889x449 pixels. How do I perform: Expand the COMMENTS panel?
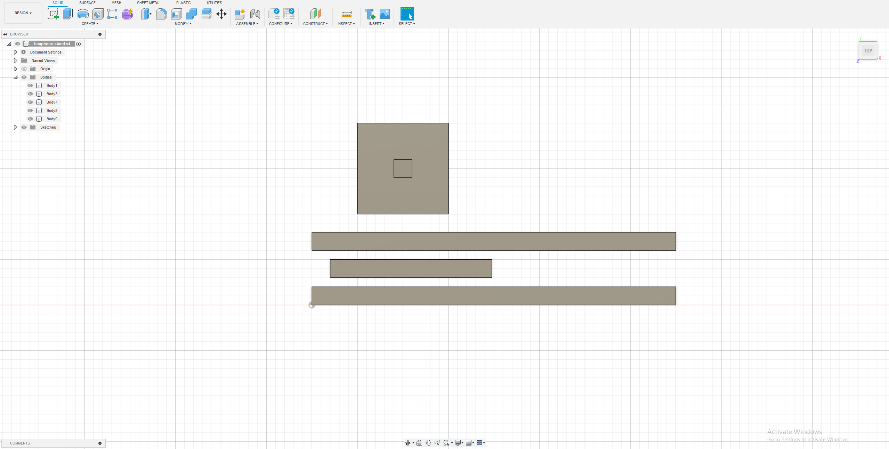coord(100,443)
